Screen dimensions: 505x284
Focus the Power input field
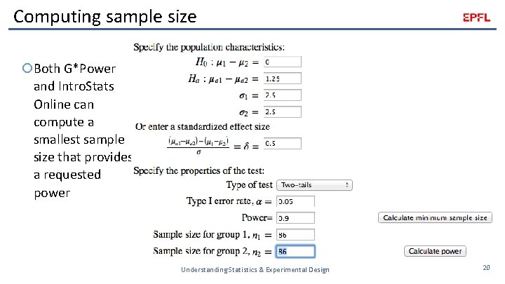295,218
